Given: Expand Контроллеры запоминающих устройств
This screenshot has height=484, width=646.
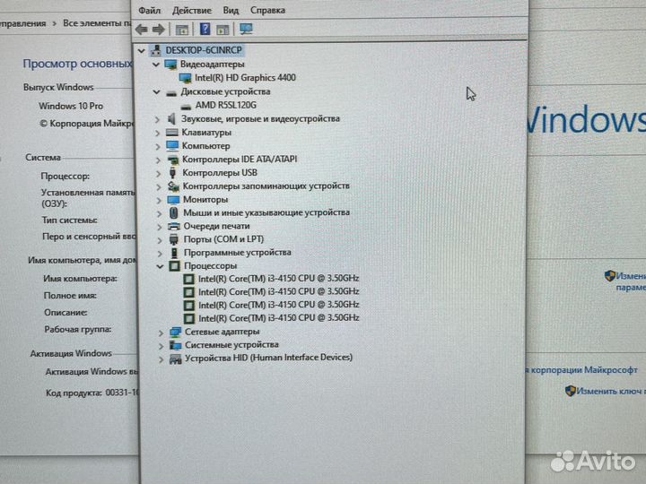Looking at the screenshot, I should point(159,186).
